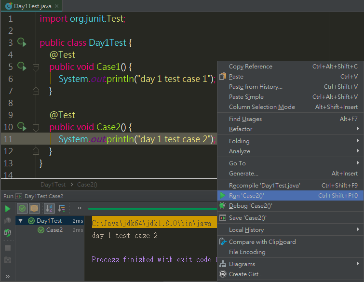This screenshot has height=282, width=364.
Task: Toggle alphabetical sort of test results
Action: click(x=49, y=208)
